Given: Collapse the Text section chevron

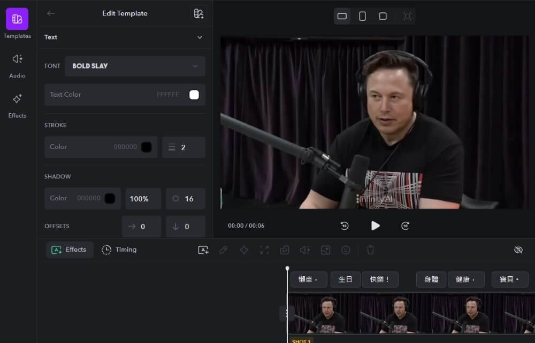Looking at the screenshot, I should pyautogui.click(x=200, y=37).
